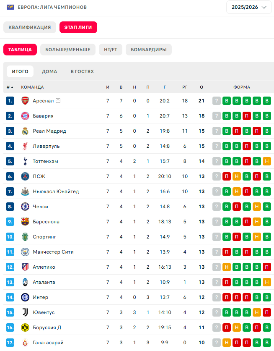Open the Манчестер Сити team link

pos(53,252)
